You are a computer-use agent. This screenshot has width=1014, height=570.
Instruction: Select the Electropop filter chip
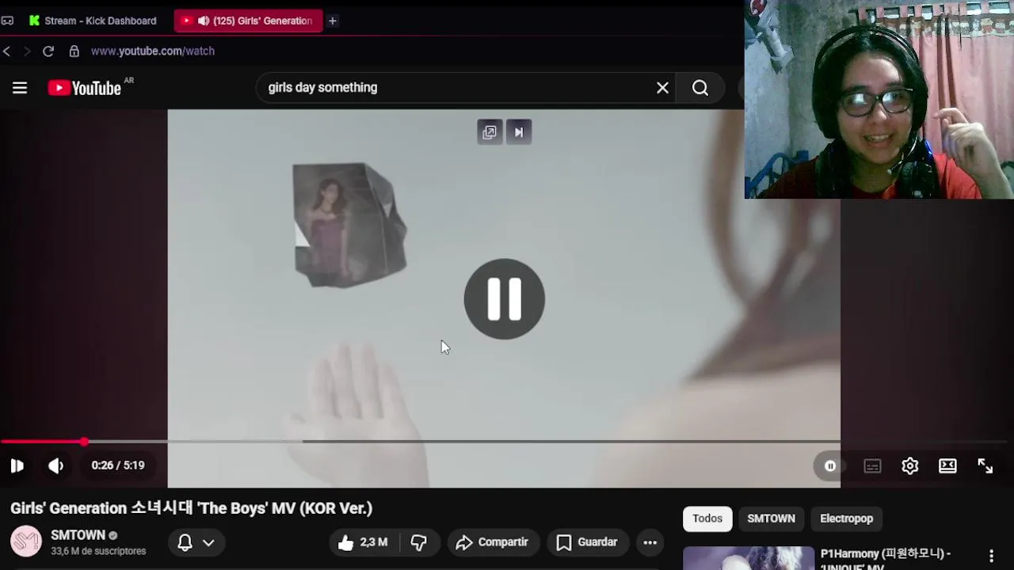(846, 519)
